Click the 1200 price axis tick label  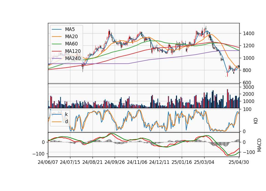(249, 46)
